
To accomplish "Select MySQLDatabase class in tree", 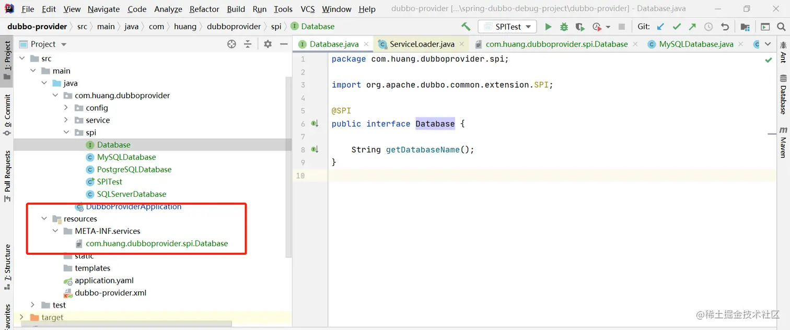I will click(x=126, y=157).
